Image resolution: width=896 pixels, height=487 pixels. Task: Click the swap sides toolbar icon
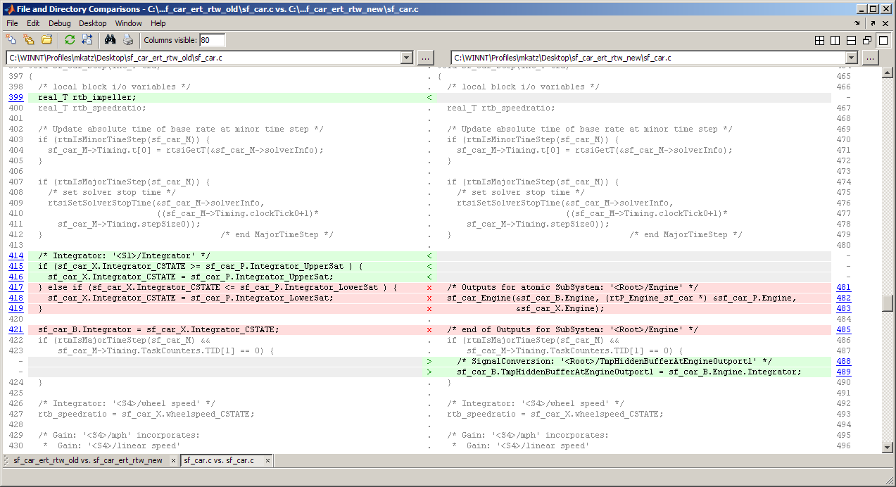(87, 39)
